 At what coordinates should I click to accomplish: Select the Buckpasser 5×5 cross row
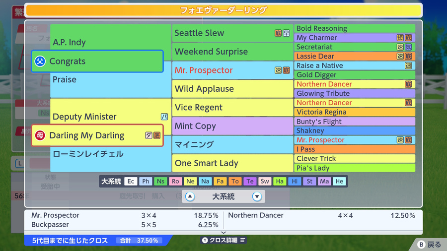point(125,225)
